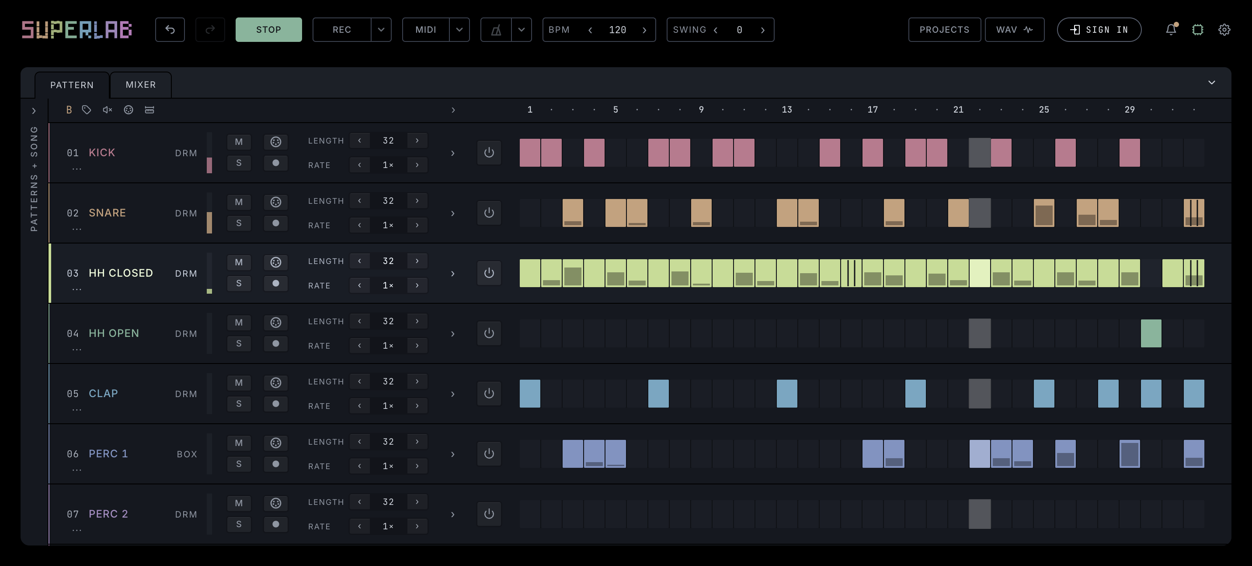Mute the CLAP track
This screenshot has width=1252, height=566.
click(x=239, y=383)
